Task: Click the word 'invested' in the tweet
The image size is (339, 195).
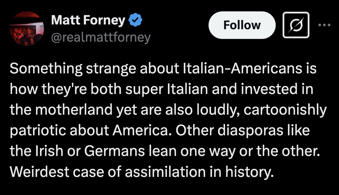Action: 269,89
